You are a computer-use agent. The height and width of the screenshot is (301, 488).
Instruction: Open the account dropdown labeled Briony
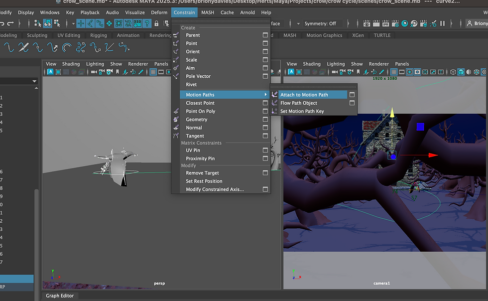click(x=477, y=23)
